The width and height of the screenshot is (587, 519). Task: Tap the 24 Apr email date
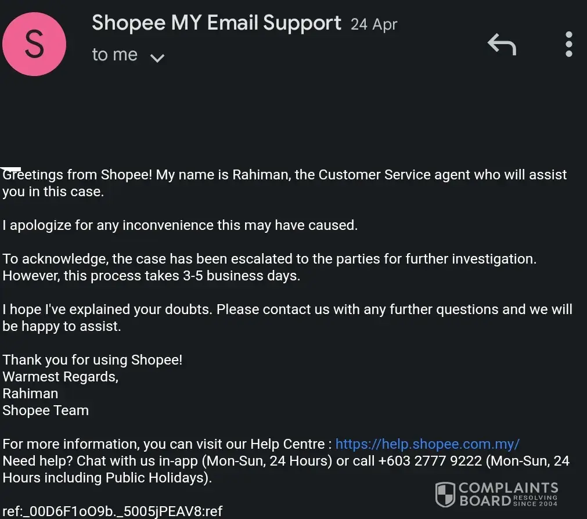(374, 25)
